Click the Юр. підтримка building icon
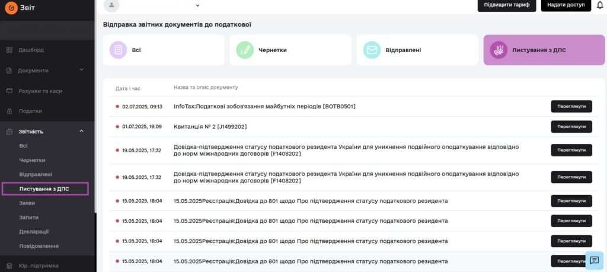The image size is (607, 272). point(9,266)
